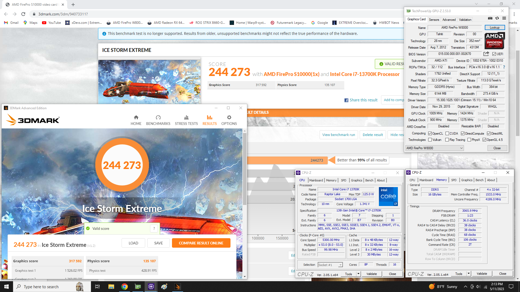The image size is (520, 292).
Task: Click COMPARE RESULT ONLINE in 3DMark
Action: point(201,243)
